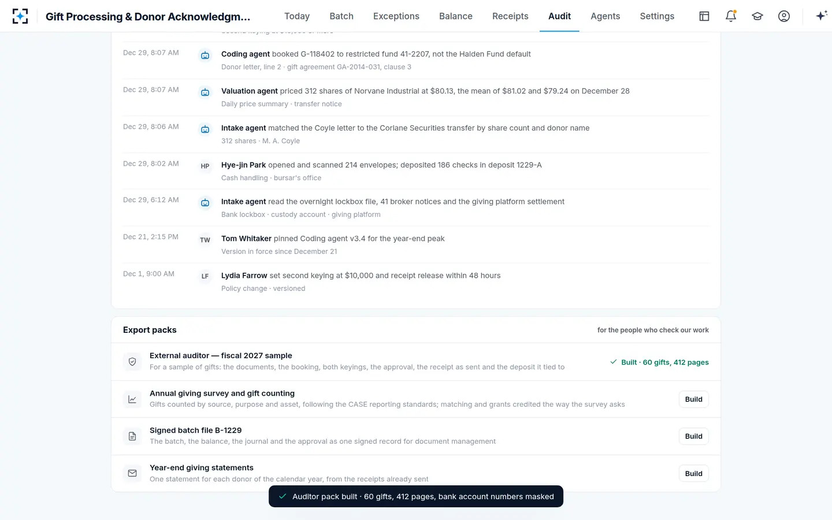Click the 'Auditor pack built' toast message

[x=416, y=496]
